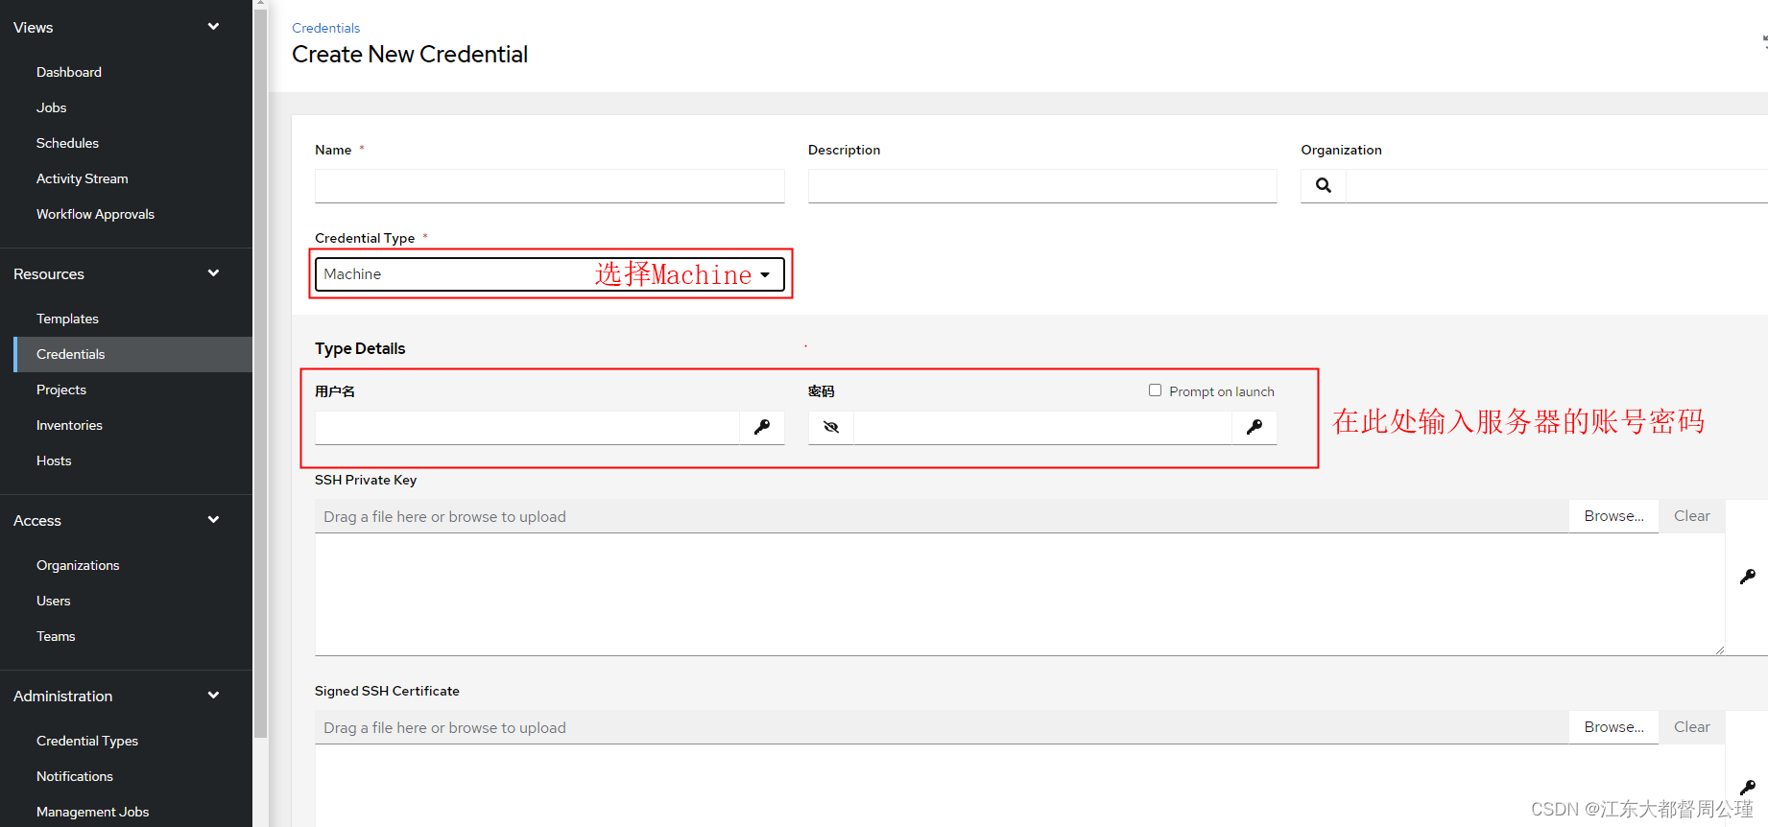Click the SSH Private Key text area
1768x827 pixels.
[x=1019, y=595]
